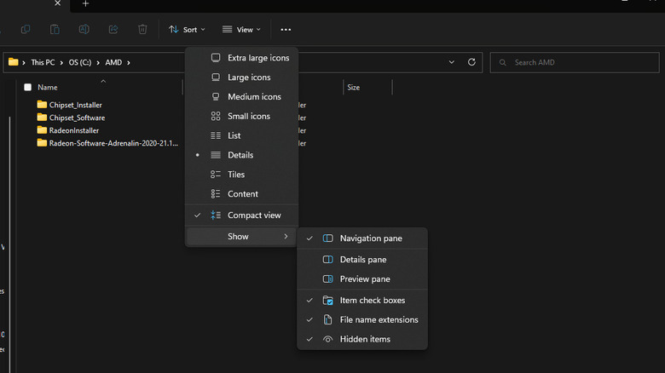Open a new tab with plus button
Screen dimensions: 665x373
85,4
